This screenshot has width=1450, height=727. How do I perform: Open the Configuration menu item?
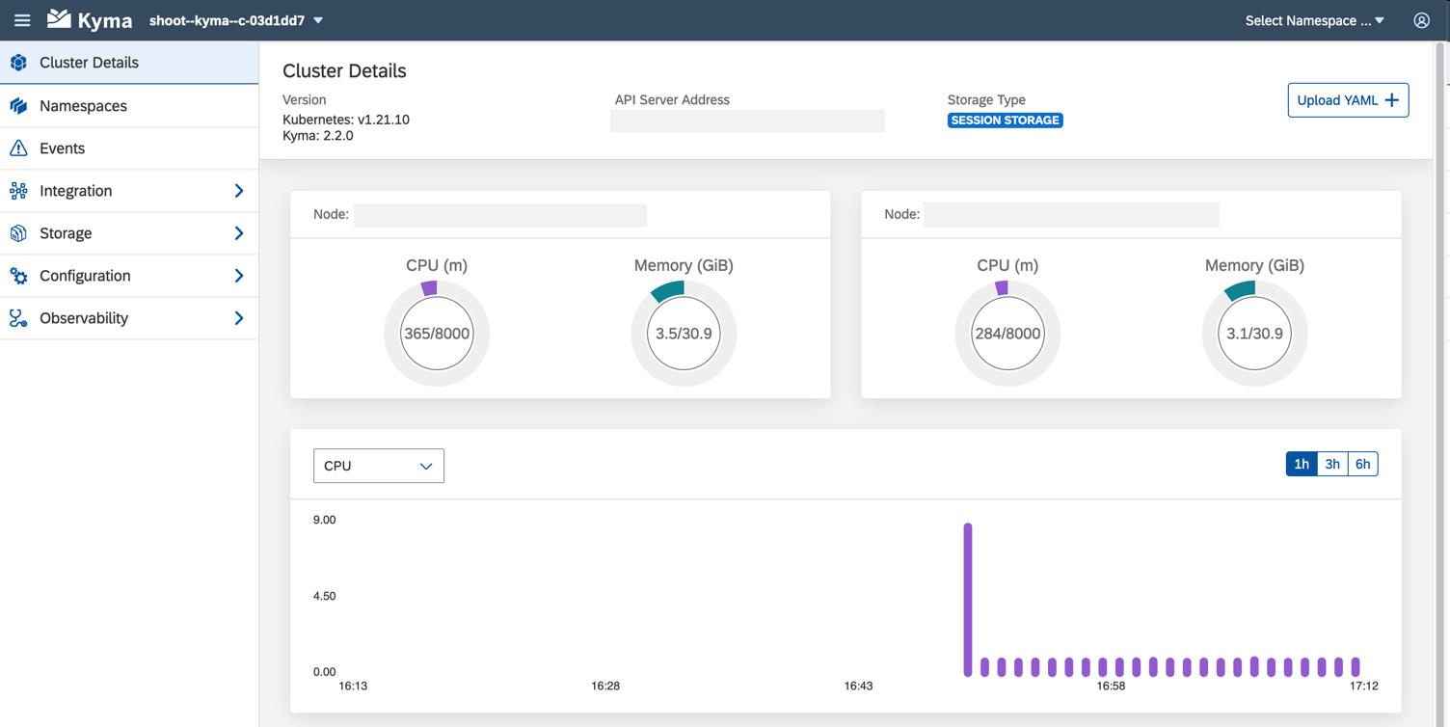coord(129,276)
